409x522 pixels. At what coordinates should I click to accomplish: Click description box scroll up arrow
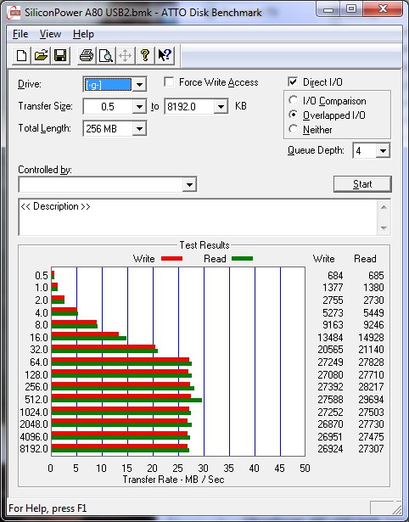[x=384, y=207]
